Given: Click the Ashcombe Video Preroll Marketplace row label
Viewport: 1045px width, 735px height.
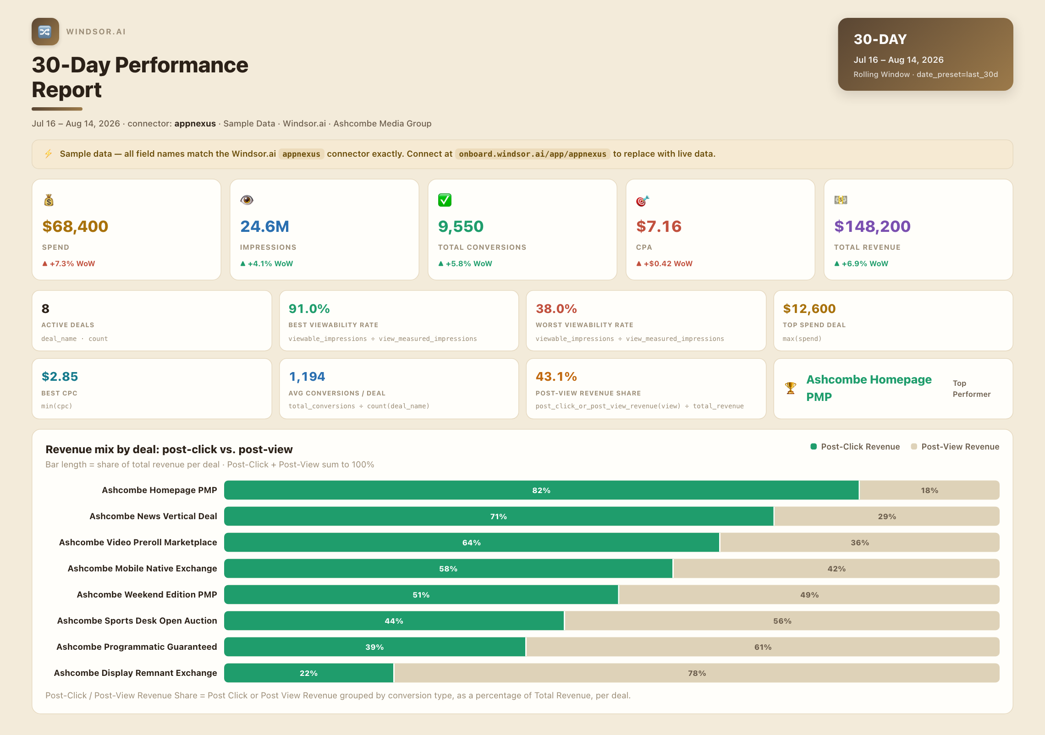Looking at the screenshot, I should 138,543.
